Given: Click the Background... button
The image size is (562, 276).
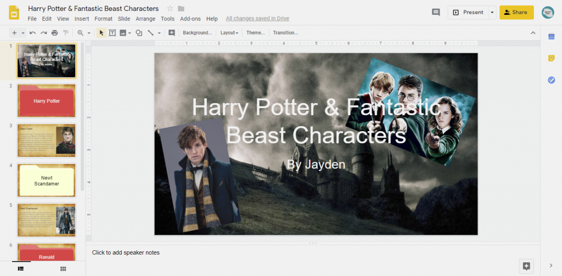Looking at the screenshot, I should 198,33.
